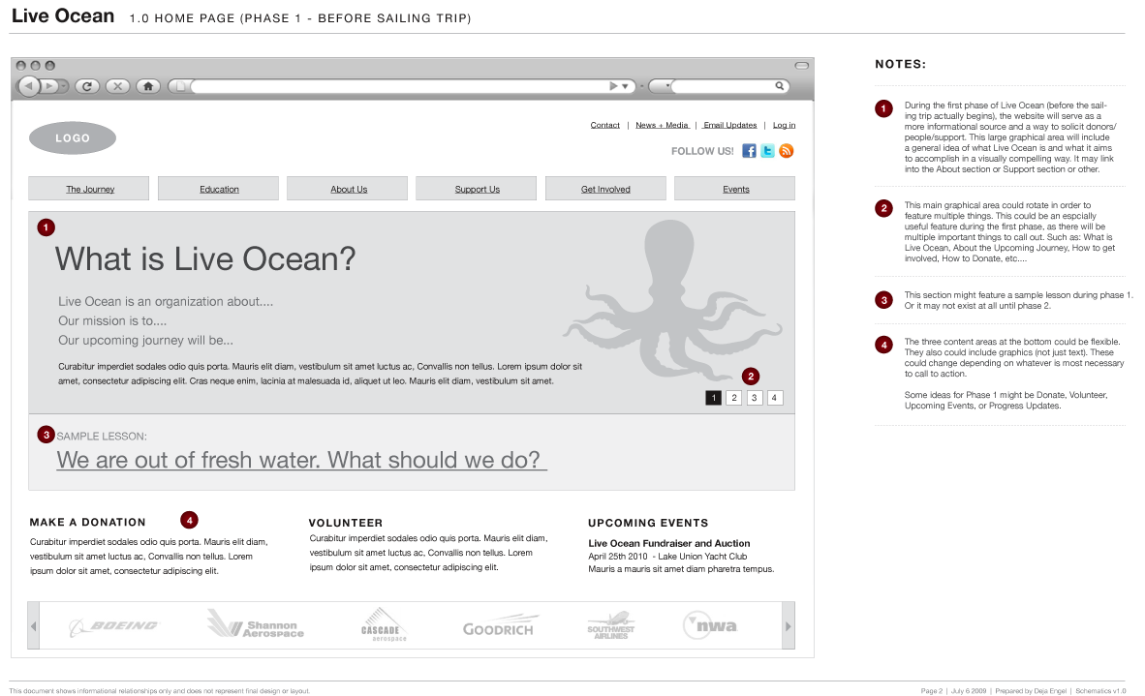Open The Journey navigation tab
The image size is (1145, 696).
point(89,189)
